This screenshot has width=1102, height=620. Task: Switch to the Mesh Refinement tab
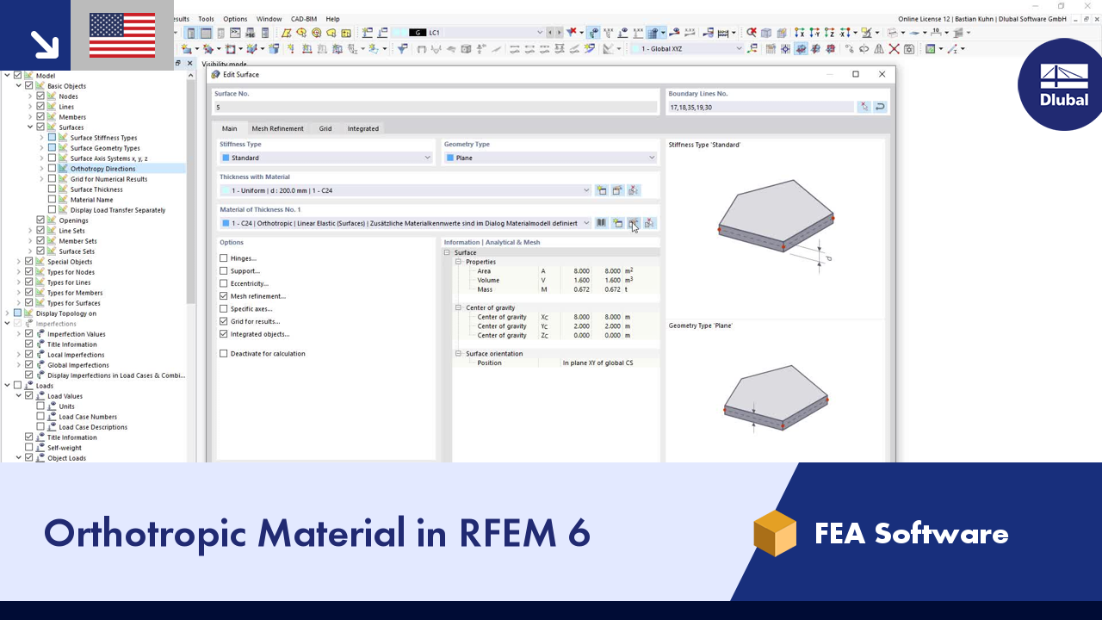[277, 128]
